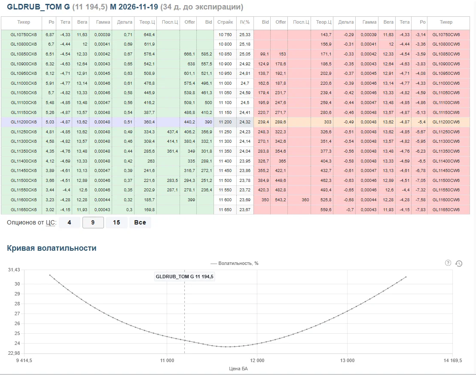476x375 pixels.
Task: Click the call-side Дельта column header
Action: (x=125, y=22)
